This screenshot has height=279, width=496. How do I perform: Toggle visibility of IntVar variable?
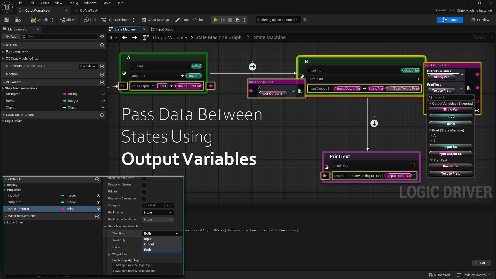click(103, 101)
